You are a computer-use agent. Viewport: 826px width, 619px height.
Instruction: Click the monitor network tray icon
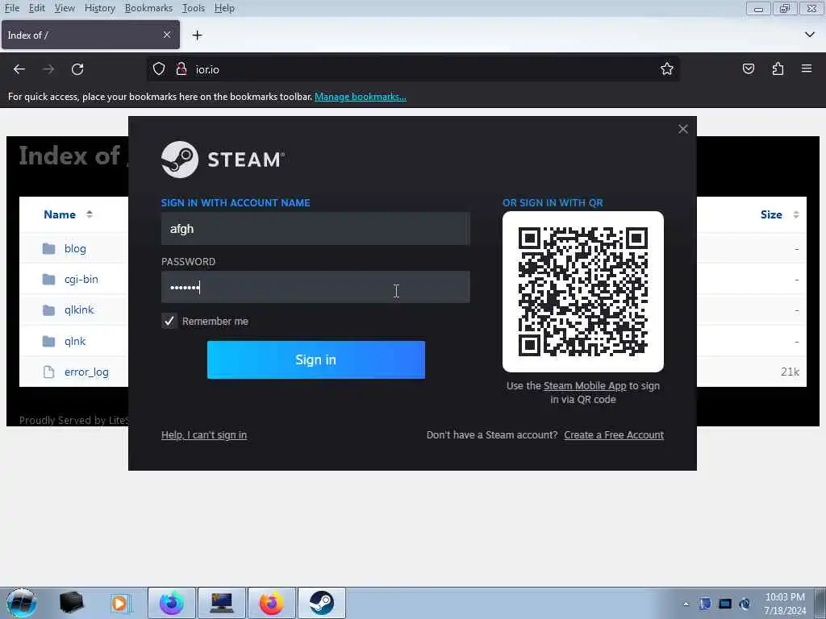pyautogui.click(x=725, y=604)
